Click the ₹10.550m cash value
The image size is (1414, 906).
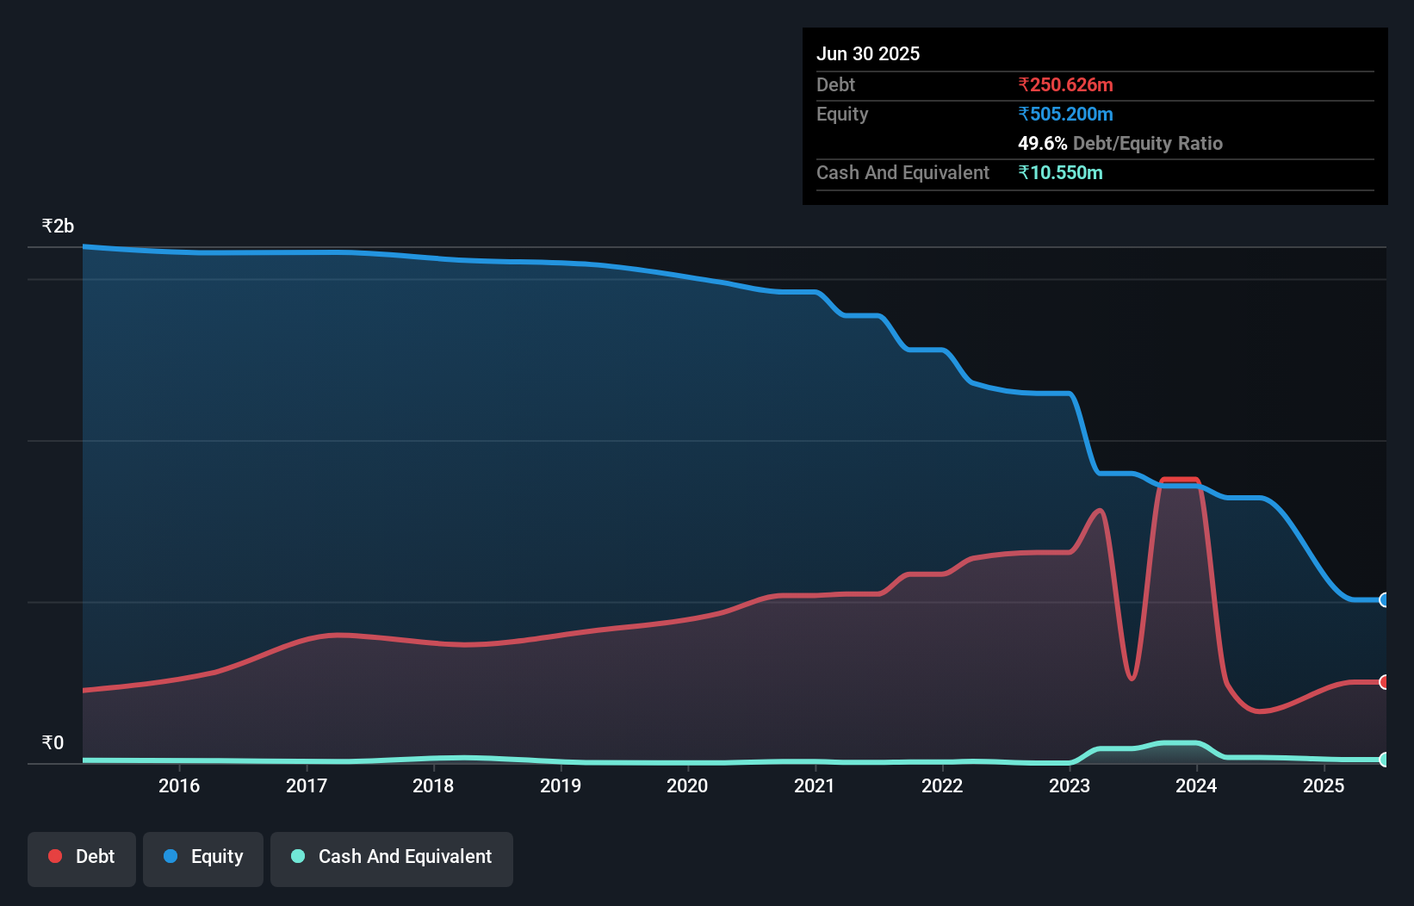pos(1060,172)
